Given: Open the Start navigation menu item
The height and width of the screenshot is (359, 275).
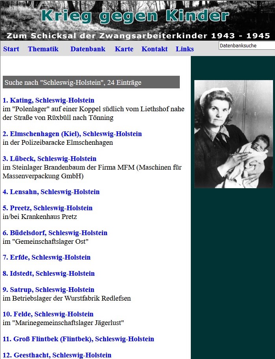Looking at the screenshot, I should (x=11, y=49).
